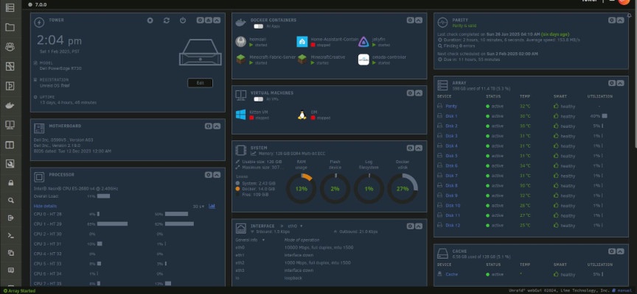Click the CPU chart icon beside 30 s

tap(212, 206)
